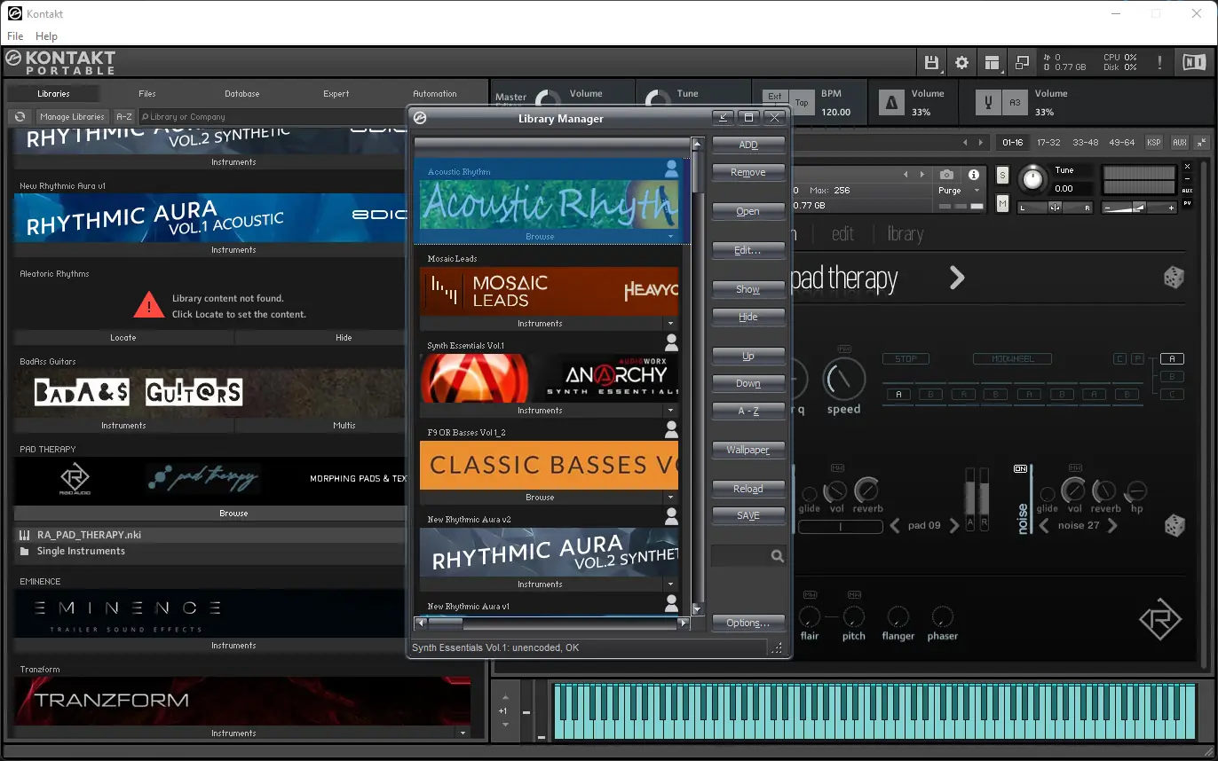Open the Help menu
1218x761 pixels.
(x=46, y=36)
